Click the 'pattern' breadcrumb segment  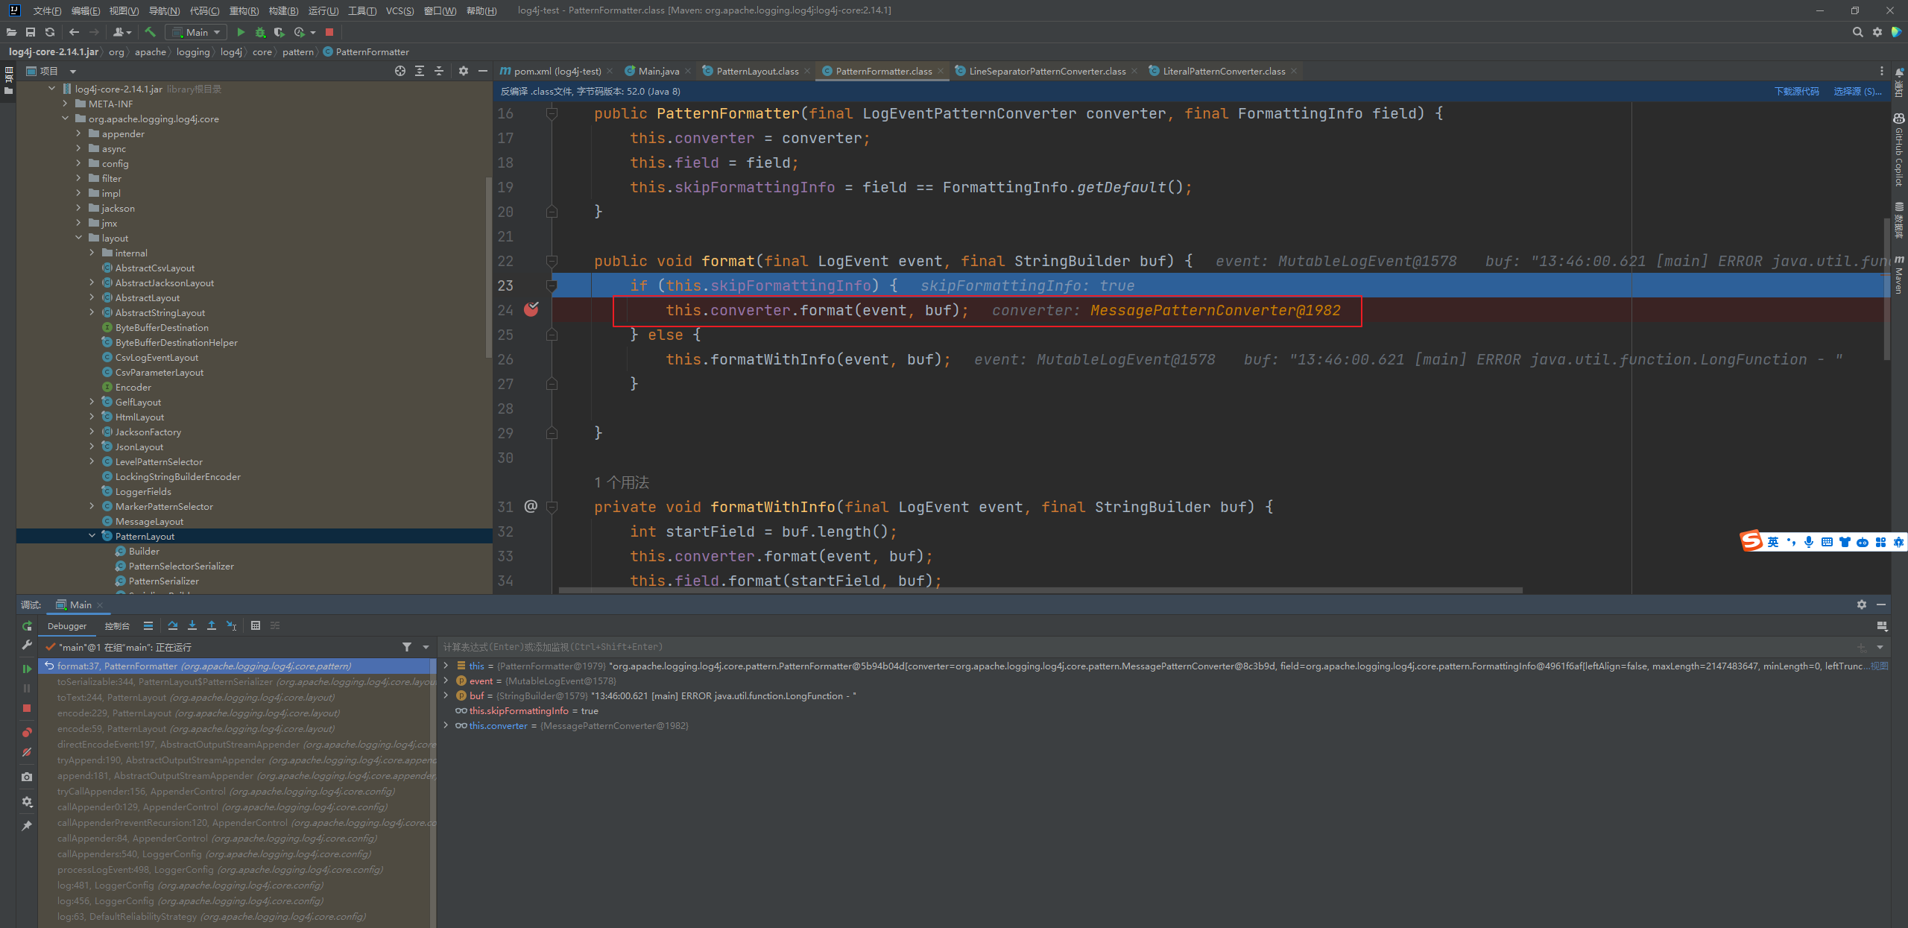tap(297, 51)
